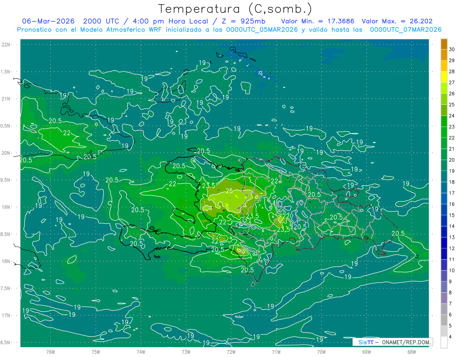Click the white legend swatch below 4
The height and width of the screenshot is (357, 462).
coord(444,342)
